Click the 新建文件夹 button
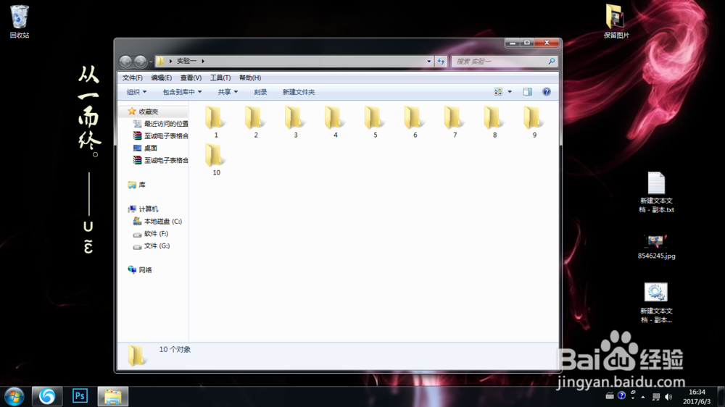 tap(299, 92)
